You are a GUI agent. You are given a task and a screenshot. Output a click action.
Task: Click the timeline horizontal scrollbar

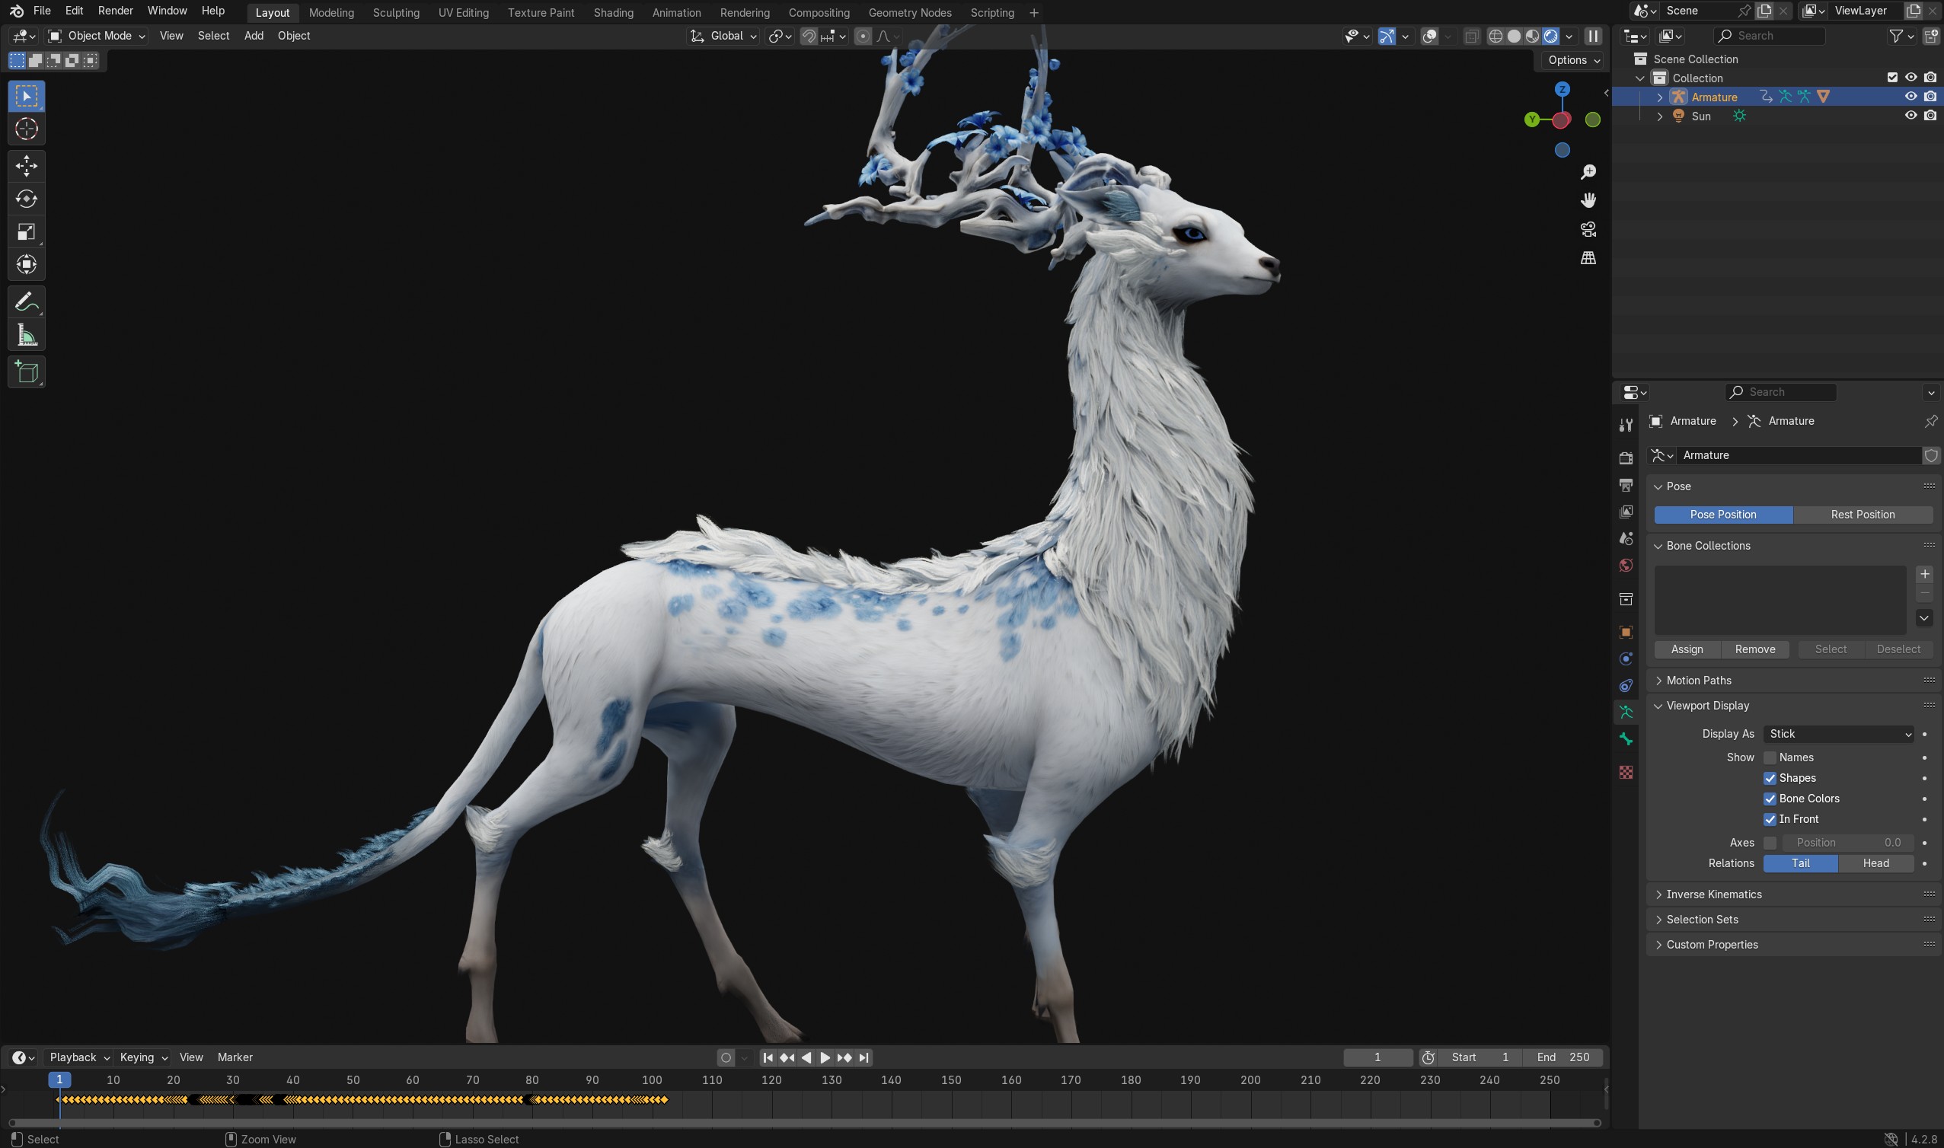click(x=803, y=1122)
